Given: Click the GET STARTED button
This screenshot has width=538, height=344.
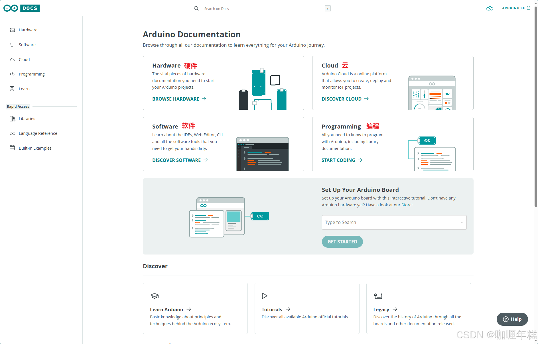Looking at the screenshot, I should pyautogui.click(x=342, y=242).
